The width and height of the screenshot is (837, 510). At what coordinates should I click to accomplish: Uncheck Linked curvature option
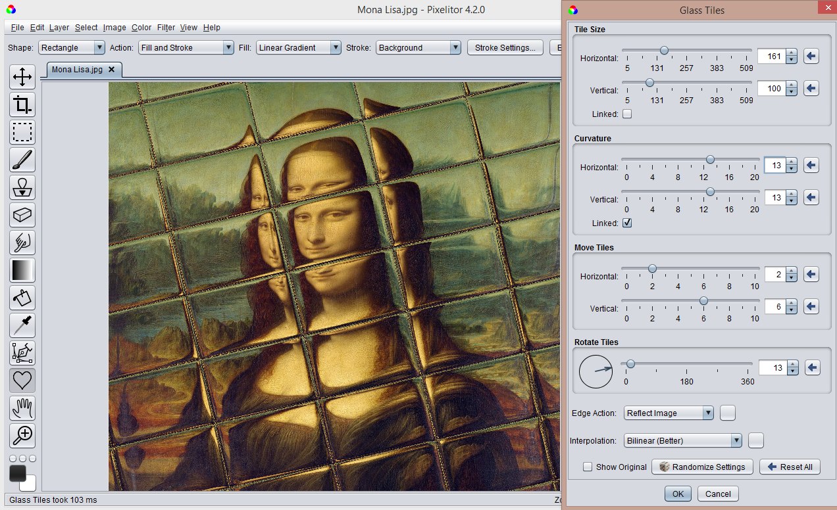(626, 222)
